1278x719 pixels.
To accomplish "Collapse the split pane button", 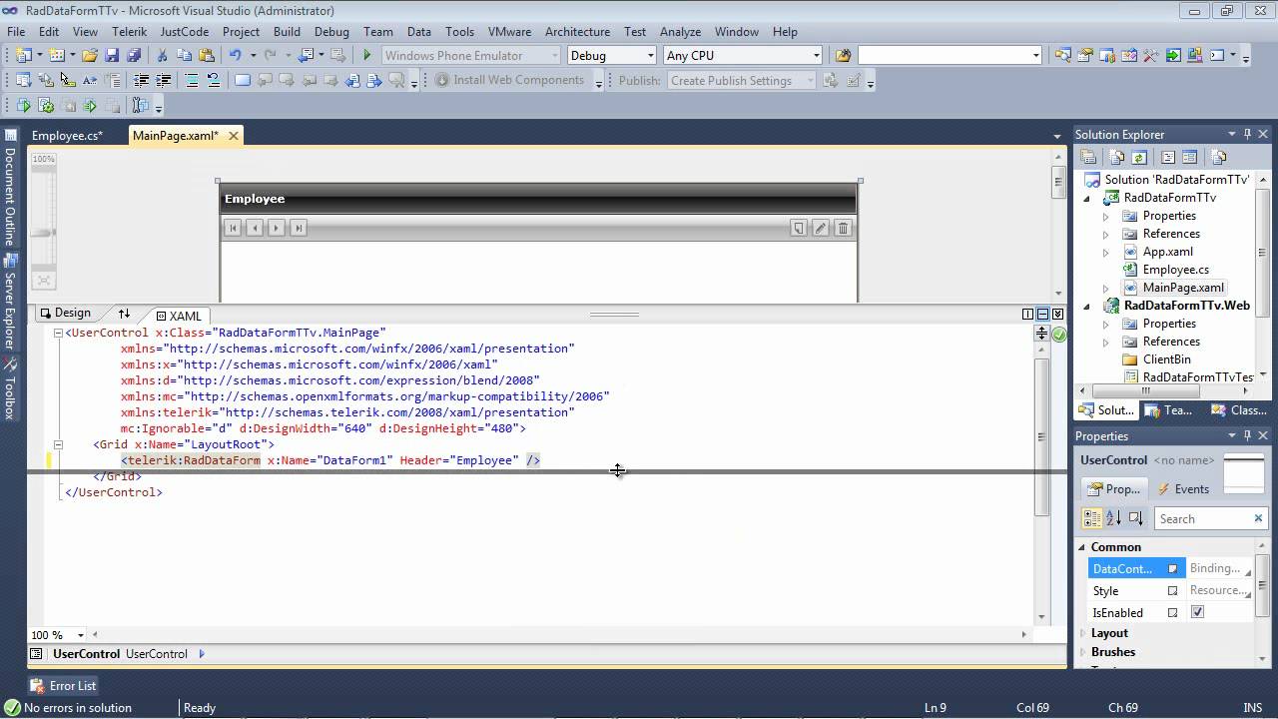I will click(1057, 314).
